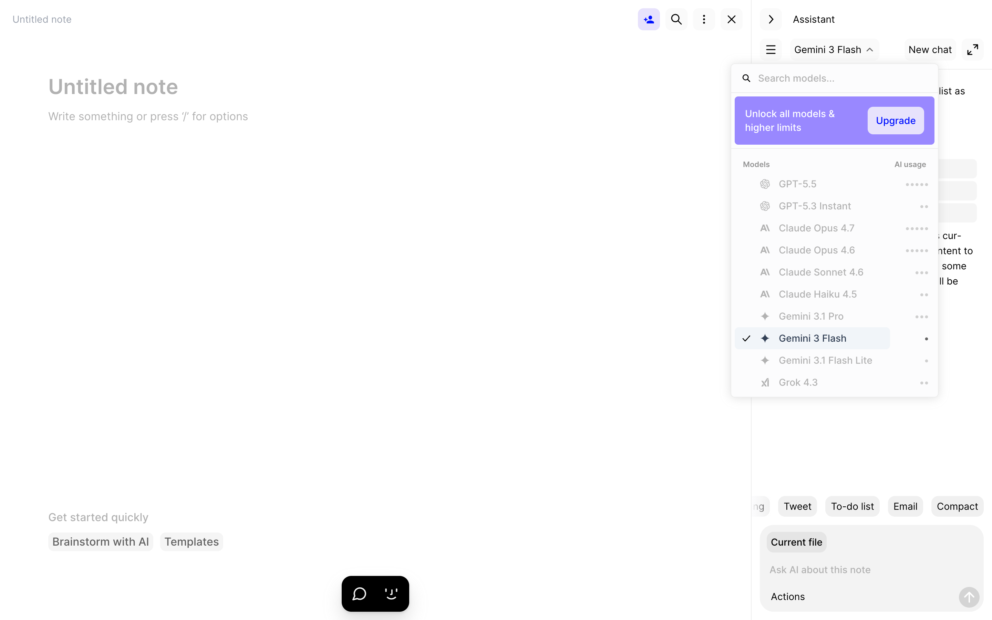Click the Email suggestion chip

click(x=905, y=506)
